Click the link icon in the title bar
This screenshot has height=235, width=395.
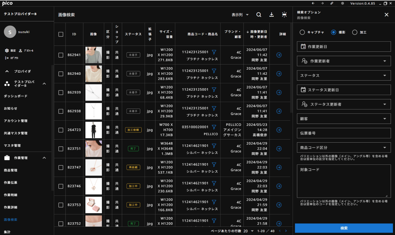click(x=332, y=3)
